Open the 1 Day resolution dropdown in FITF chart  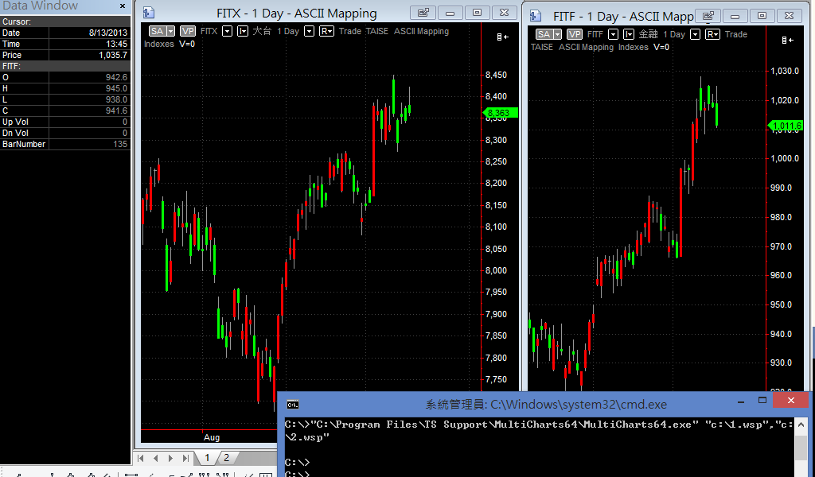[695, 34]
